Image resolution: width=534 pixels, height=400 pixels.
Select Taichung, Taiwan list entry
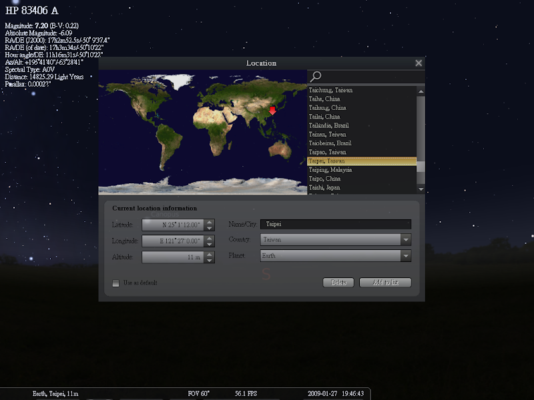[x=330, y=90]
